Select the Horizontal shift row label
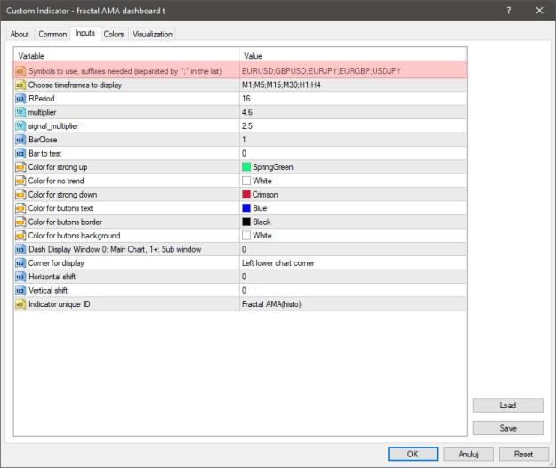The height and width of the screenshot is (468, 556). 52,277
